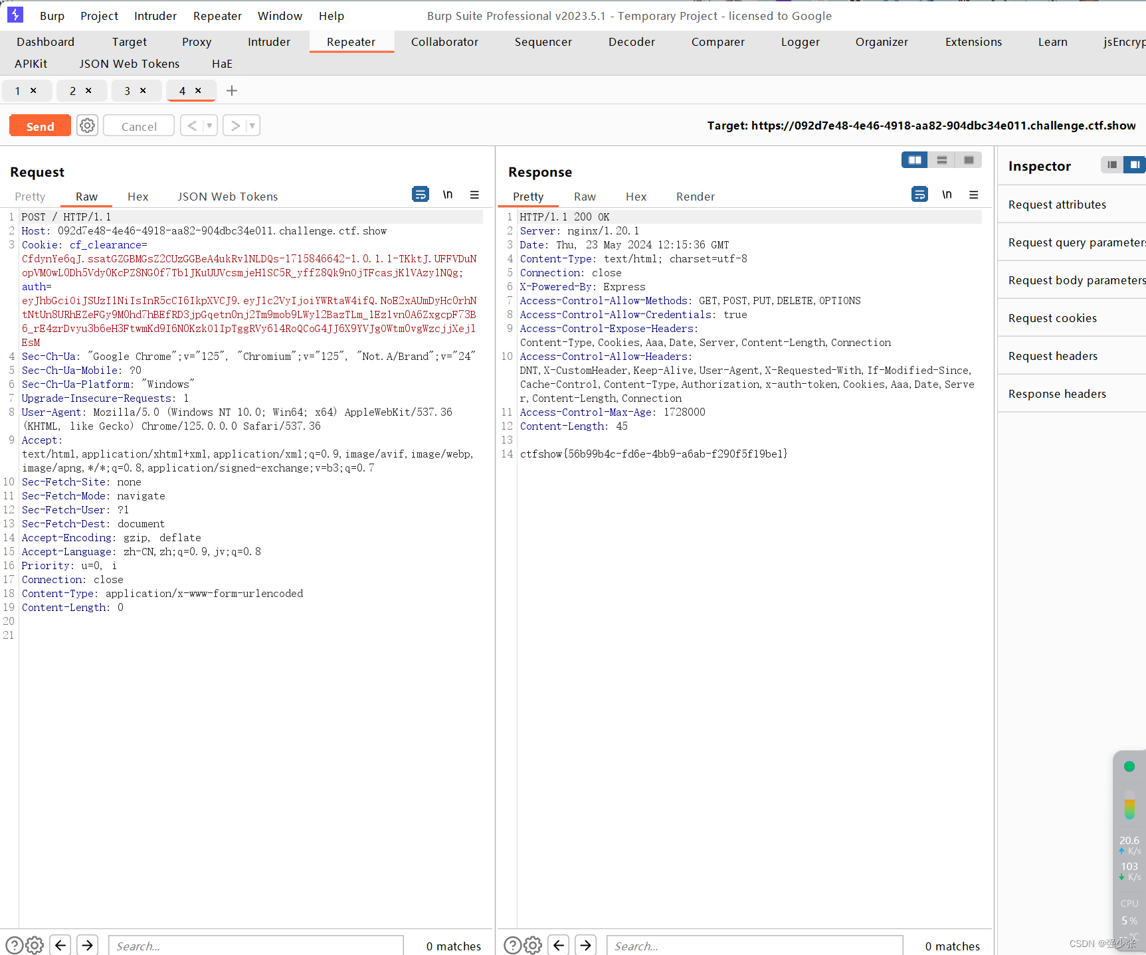1146x955 pixels.
Task: Open the Burp menu
Action: pyautogui.click(x=52, y=16)
